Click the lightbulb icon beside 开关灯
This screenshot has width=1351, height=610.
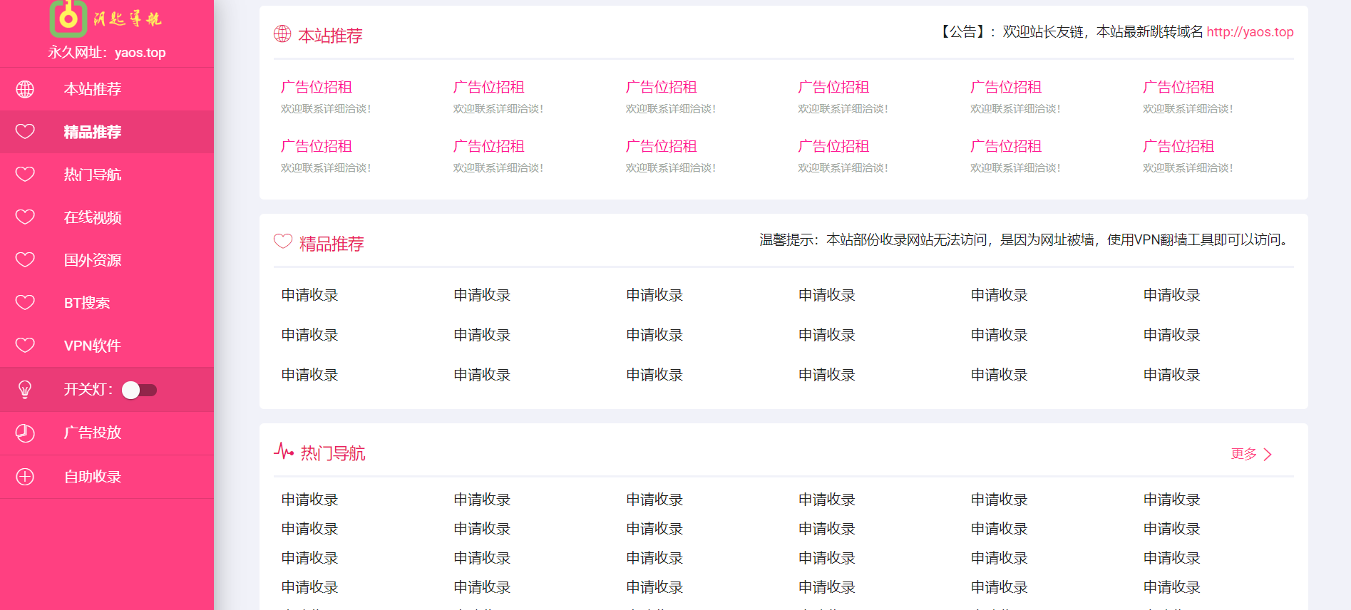25,389
